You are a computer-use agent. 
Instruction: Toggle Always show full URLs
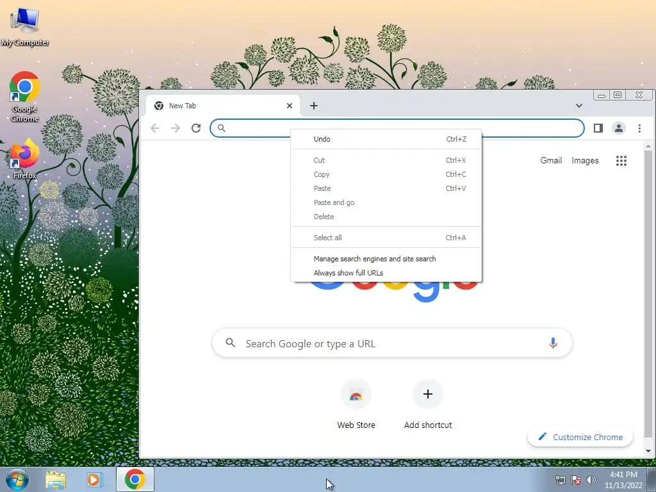[386, 273]
